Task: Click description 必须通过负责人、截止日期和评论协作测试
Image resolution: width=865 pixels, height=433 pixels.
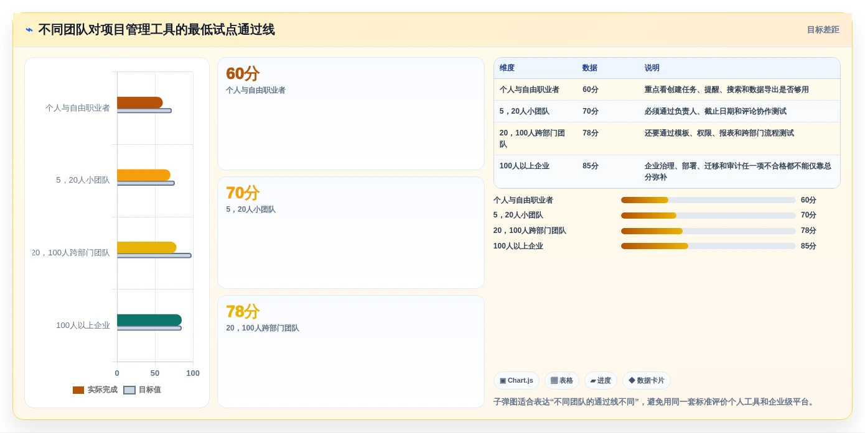Action: pyautogui.click(x=716, y=111)
